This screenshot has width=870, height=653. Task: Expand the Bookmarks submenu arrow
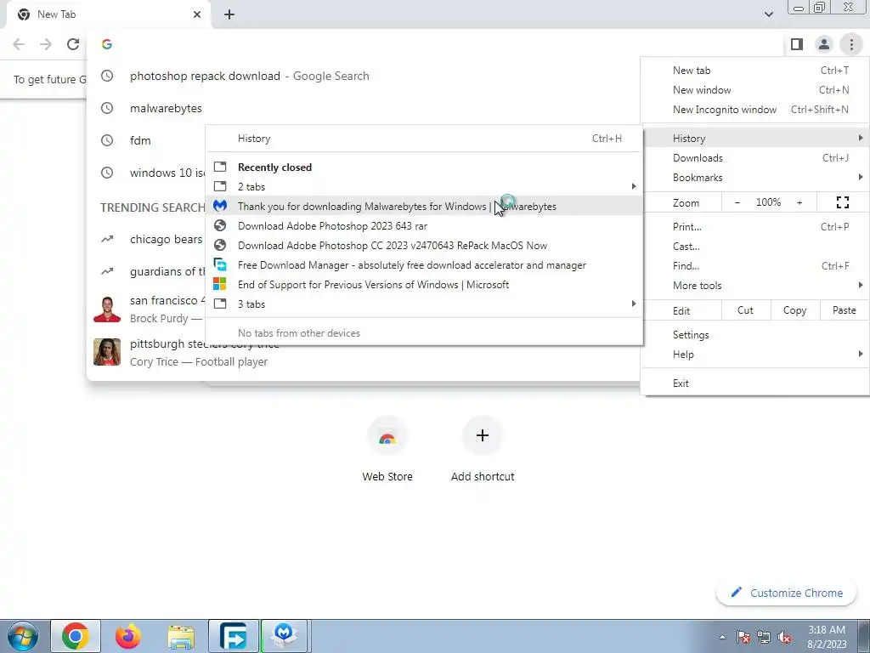coord(860,177)
